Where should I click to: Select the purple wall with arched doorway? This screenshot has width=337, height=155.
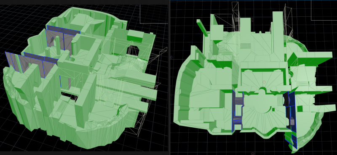click(55, 39)
